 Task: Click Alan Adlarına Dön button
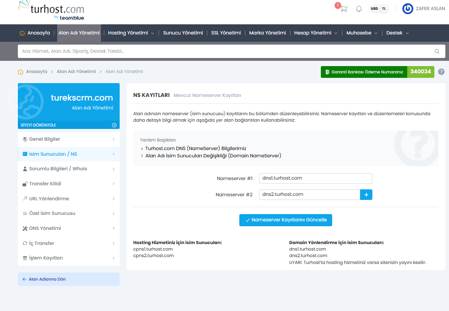69,279
